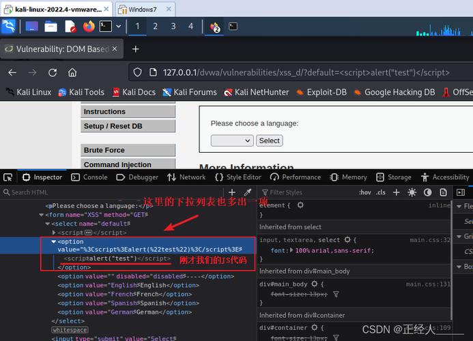Switch to workspace 3
This screenshot has height=341, width=473.
(x=173, y=27)
